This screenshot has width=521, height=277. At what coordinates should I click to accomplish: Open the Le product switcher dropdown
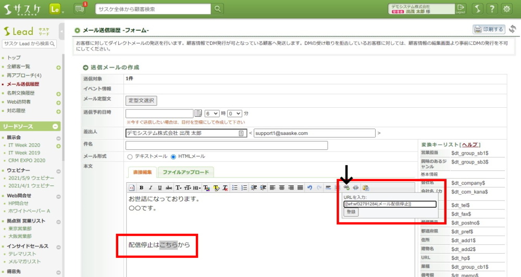click(56, 9)
